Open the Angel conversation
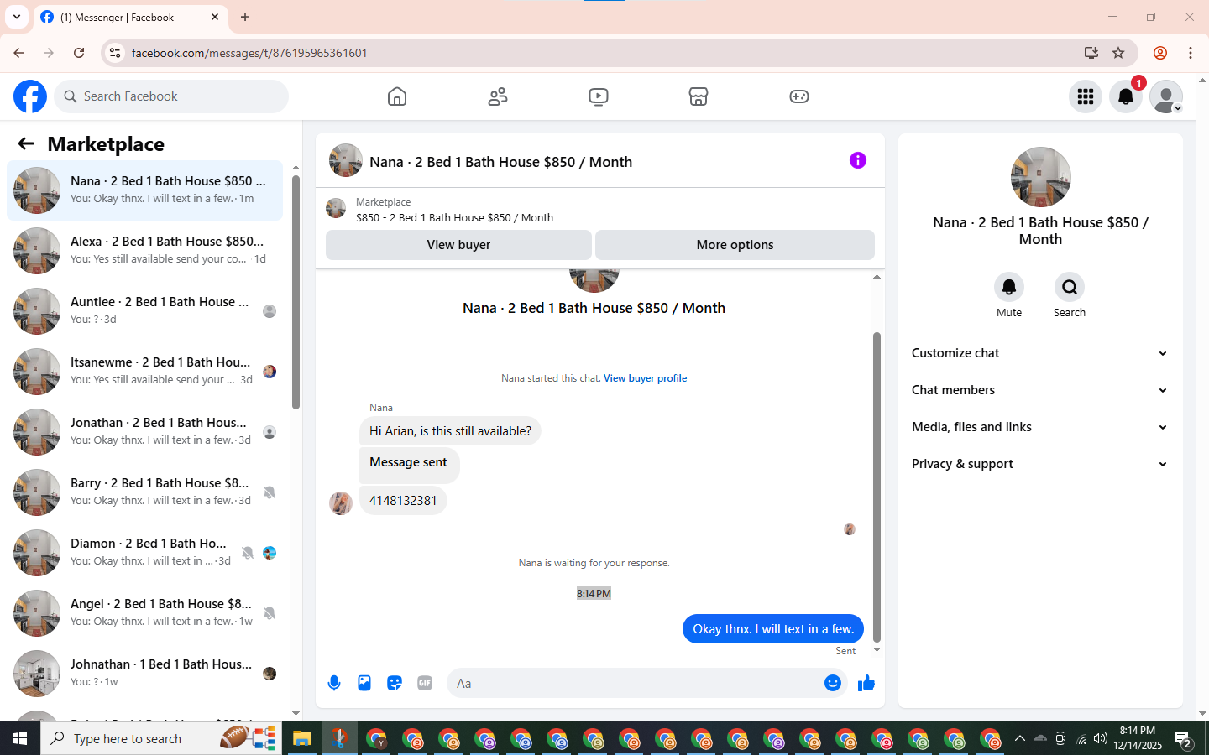The height and width of the screenshot is (755, 1209). point(144,613)
